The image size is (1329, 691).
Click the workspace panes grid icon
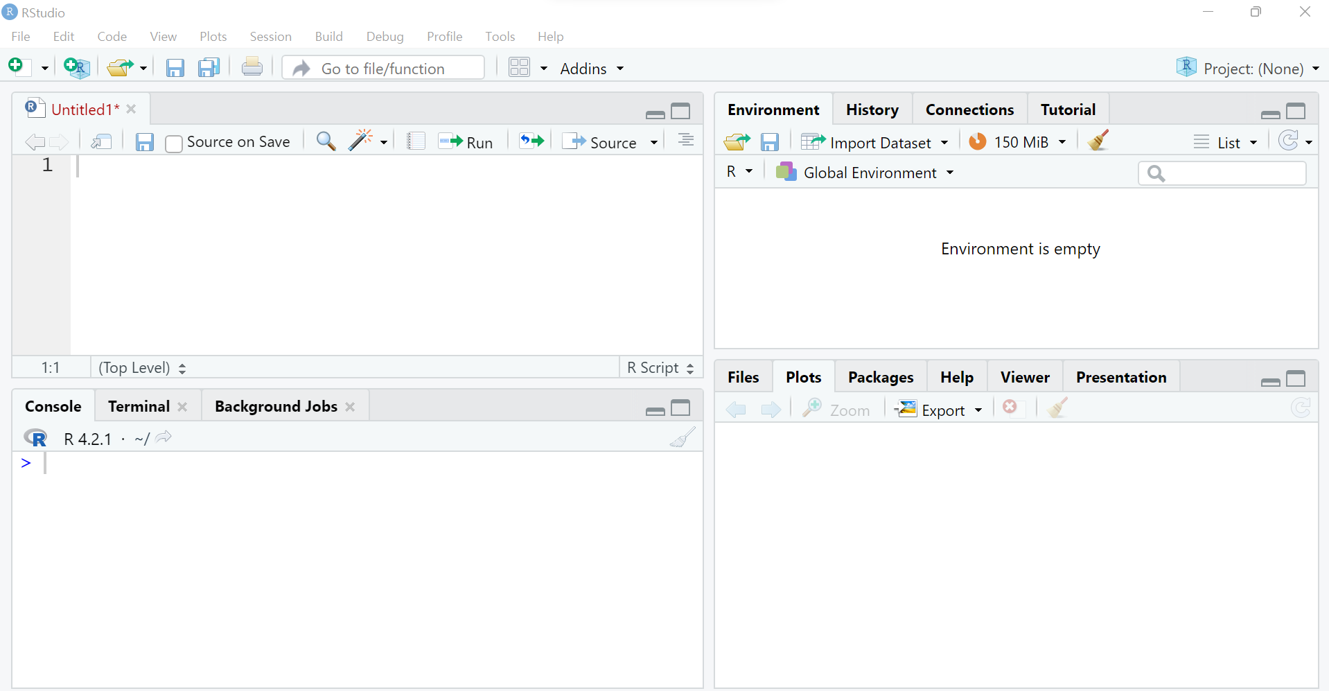click(x=519, y=67)
